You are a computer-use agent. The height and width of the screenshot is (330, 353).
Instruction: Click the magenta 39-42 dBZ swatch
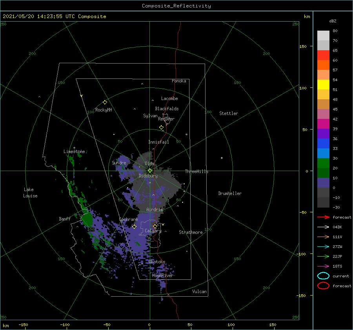coord(323,124)
